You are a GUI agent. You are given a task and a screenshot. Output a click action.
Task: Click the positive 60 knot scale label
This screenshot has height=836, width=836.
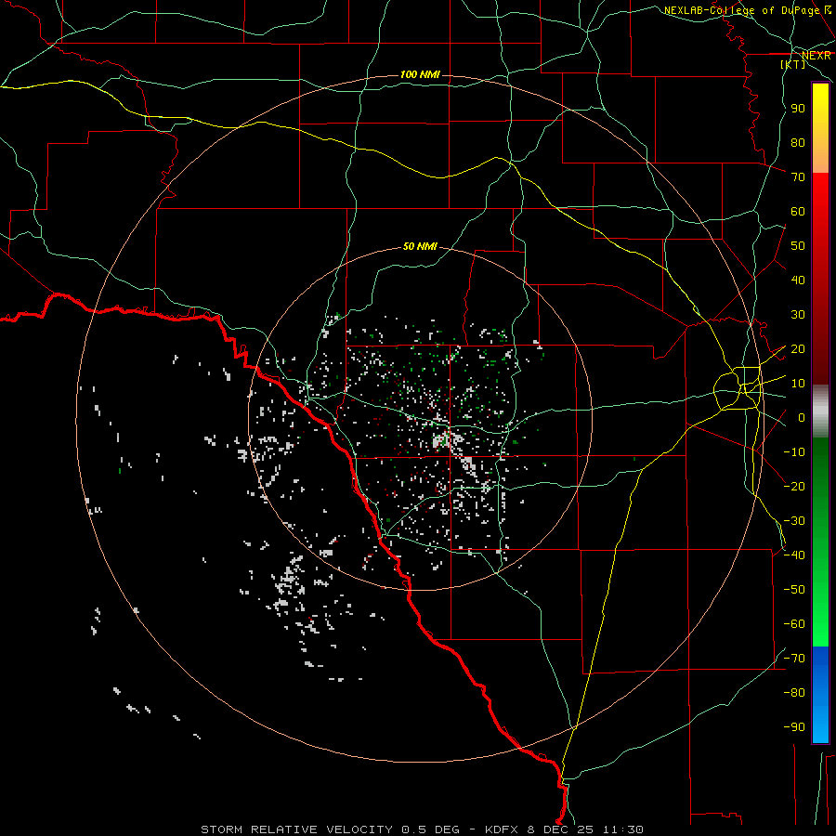click(798, 211)
